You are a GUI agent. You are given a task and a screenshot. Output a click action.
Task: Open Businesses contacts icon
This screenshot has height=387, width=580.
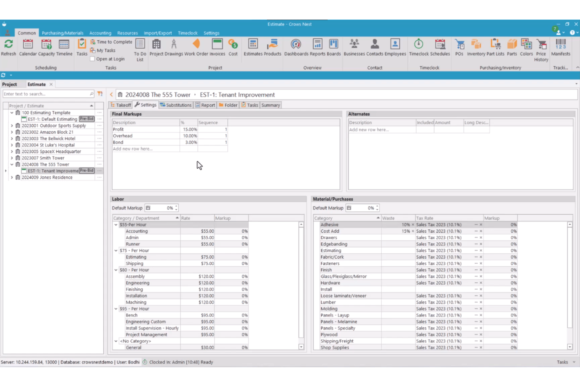[x=354, y=47]
